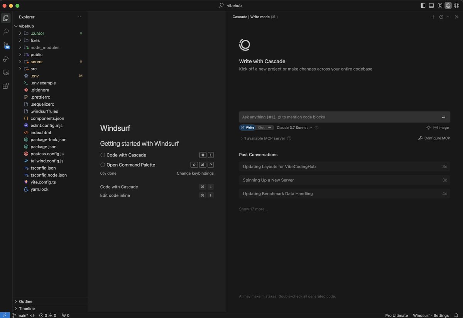Image resolution: width=463 pixels, height=318 pixels.
Task: Open the Remote Explorer view
Action: pos(6,72)
